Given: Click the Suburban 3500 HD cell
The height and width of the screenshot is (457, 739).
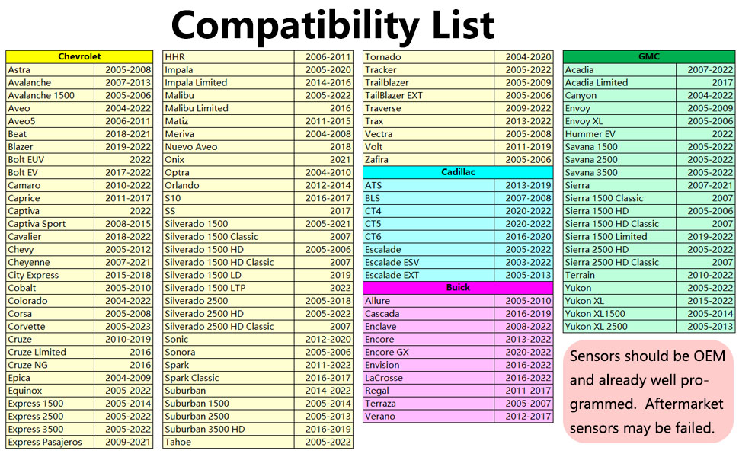Looking at the screenshot, I should click(229, 430).
